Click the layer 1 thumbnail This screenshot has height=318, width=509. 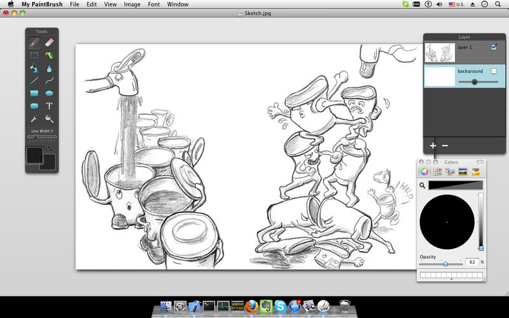tap(440, 52)
